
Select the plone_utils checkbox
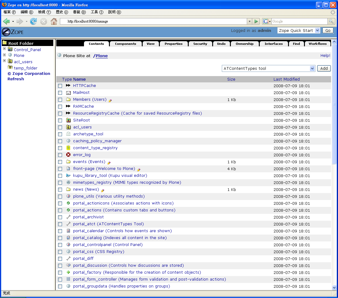pyautogui.click(x=60, y=196)
